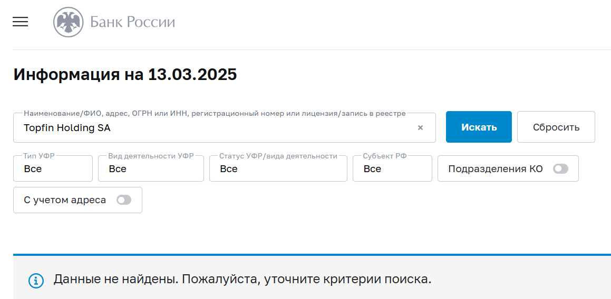The image size is (611, 299).
Task: Expand the Вид деятельности УФР dropdown
Action: 151,168
